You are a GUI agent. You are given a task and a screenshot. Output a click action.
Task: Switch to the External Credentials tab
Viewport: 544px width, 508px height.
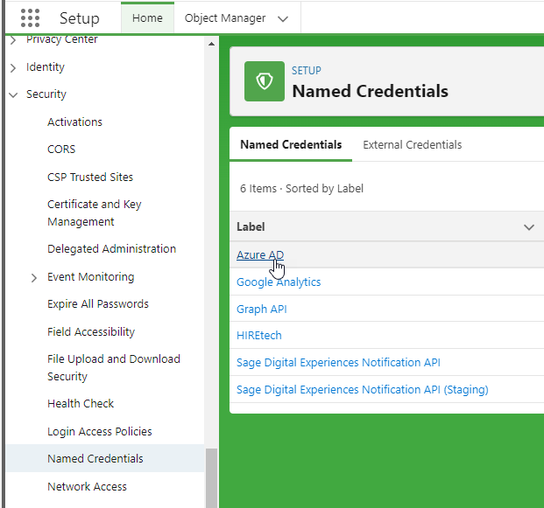[x=412, y=145]
